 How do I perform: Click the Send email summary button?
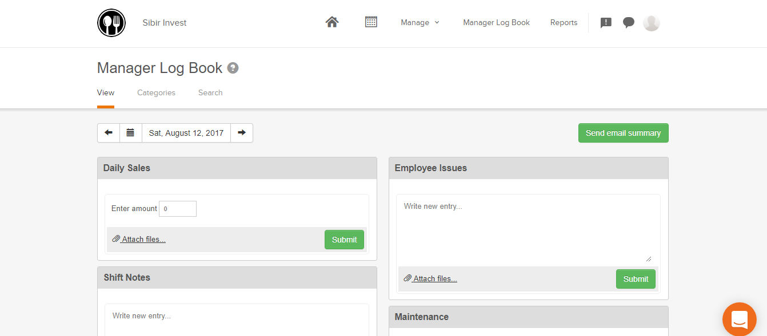(x=623, y=133)
